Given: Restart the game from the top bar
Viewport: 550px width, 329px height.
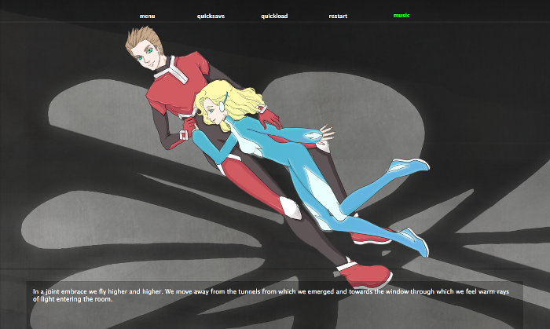Looking at the screenshot, I should click(338, 16).
